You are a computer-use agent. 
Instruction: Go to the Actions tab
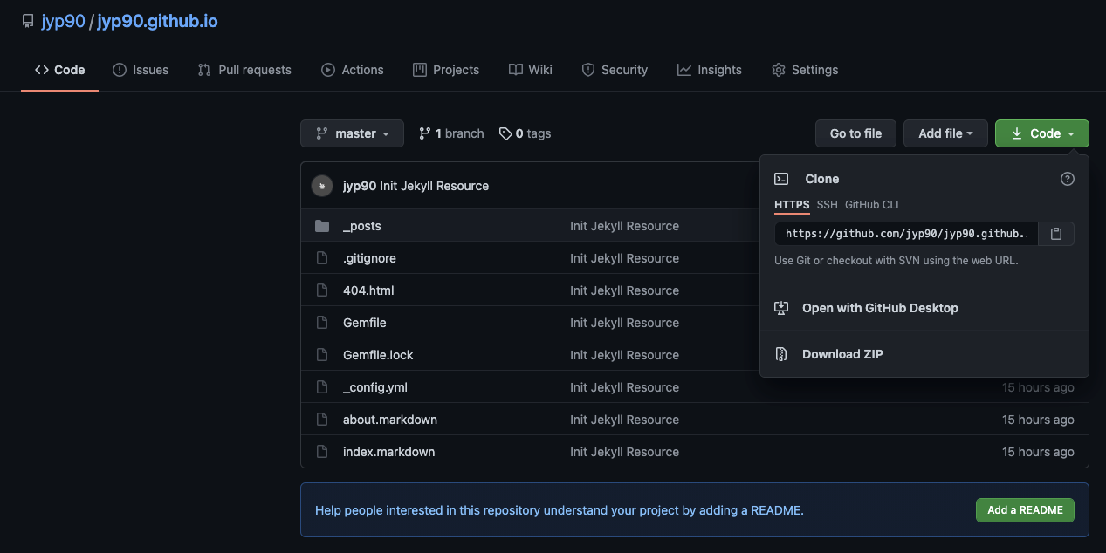point(353,70)
